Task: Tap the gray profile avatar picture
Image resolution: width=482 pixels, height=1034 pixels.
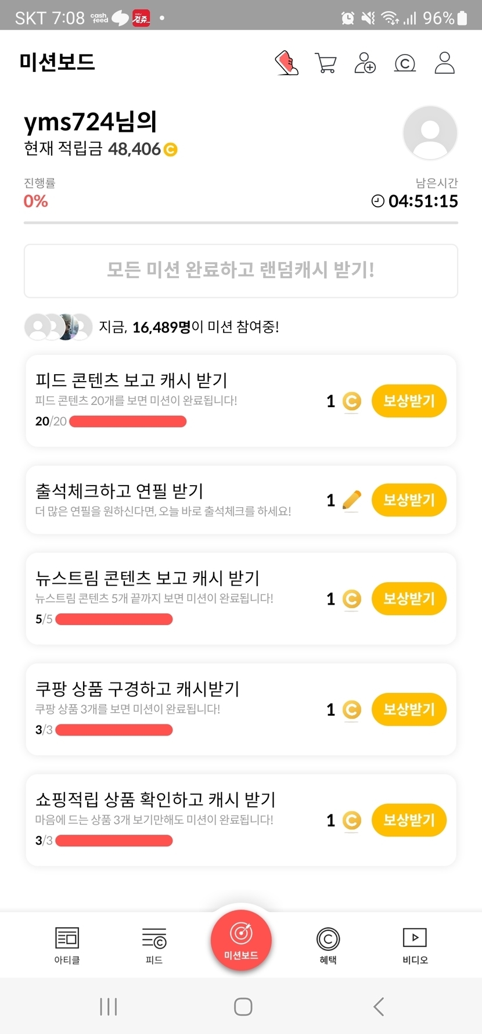Action: pyautogui.click(x=430, y=133)
